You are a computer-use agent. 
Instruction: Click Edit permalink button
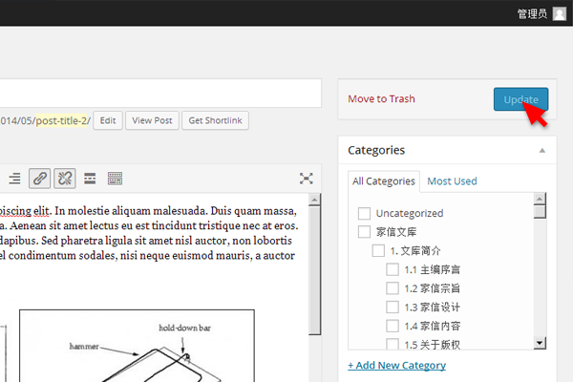click(108, 120)
